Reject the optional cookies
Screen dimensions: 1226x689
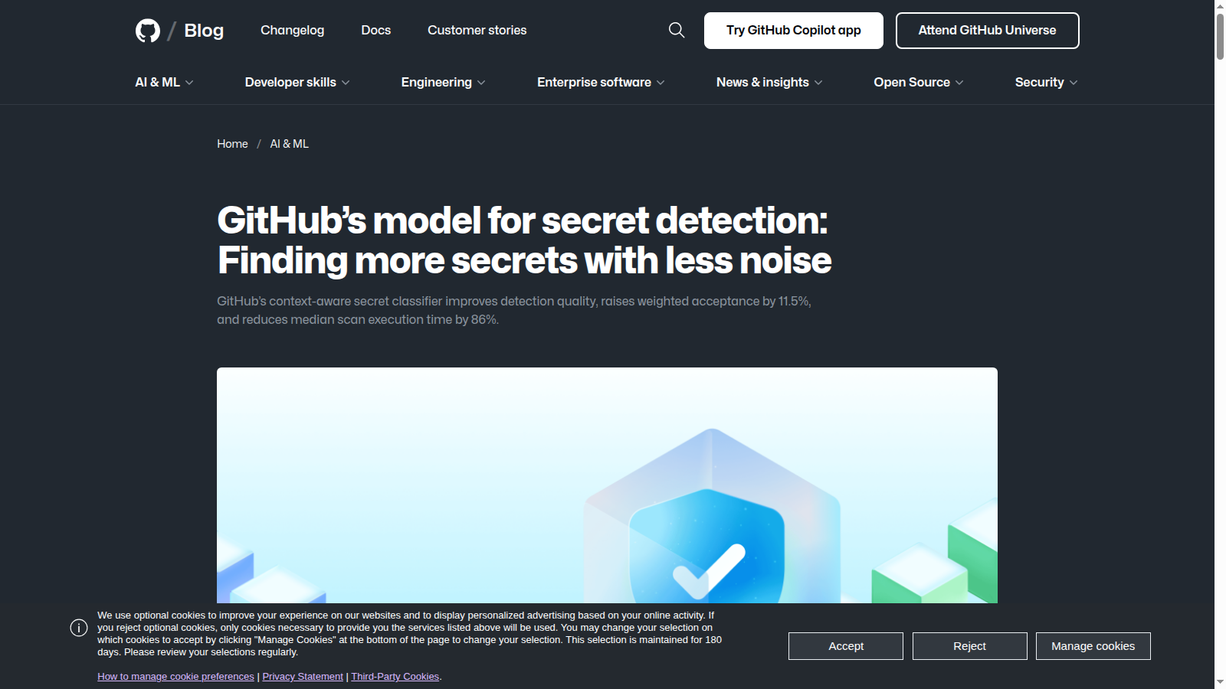click(969, 646)
